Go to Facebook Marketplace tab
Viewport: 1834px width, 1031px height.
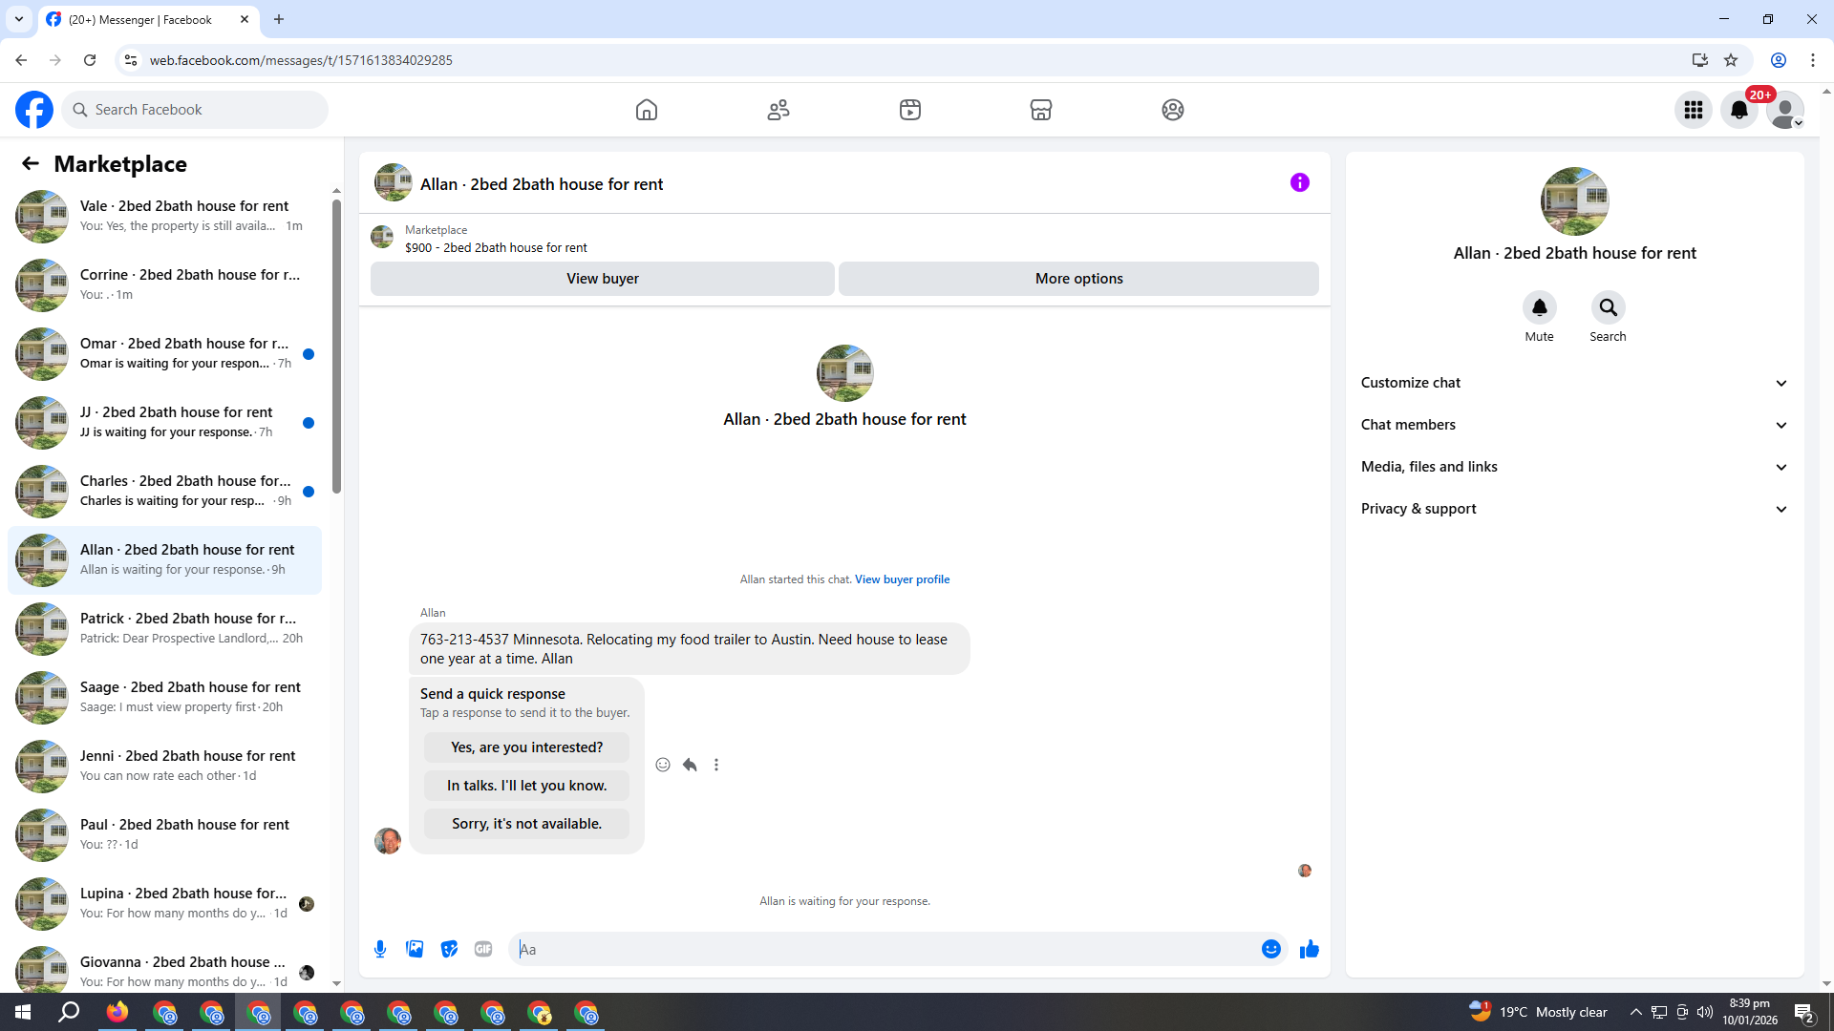click(1040, 110)
